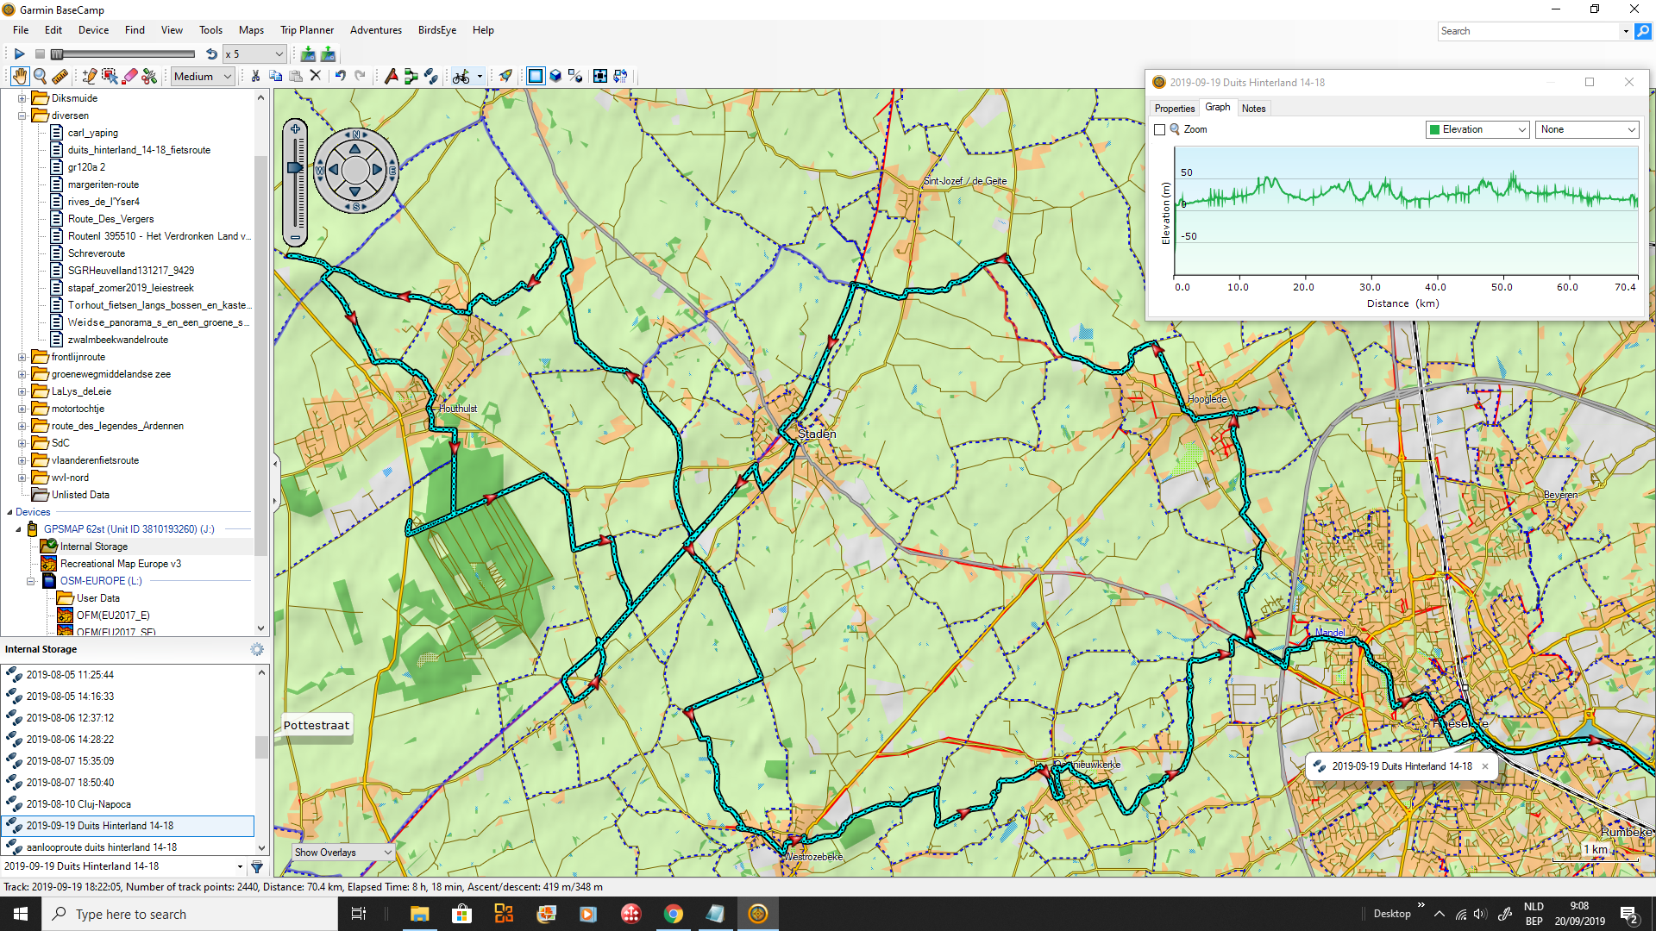
Task: Click the Copy icon
Action: click(276, 76)
